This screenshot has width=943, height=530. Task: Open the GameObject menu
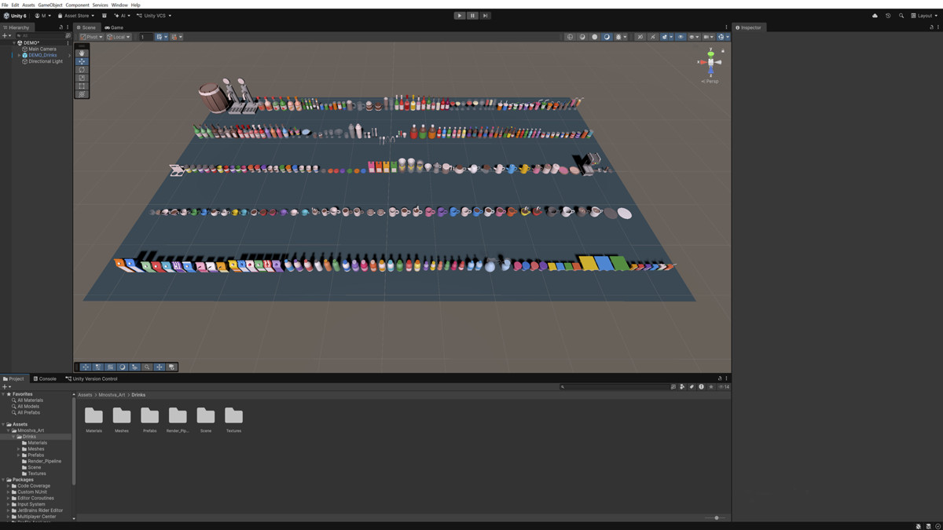click(50, 5)
